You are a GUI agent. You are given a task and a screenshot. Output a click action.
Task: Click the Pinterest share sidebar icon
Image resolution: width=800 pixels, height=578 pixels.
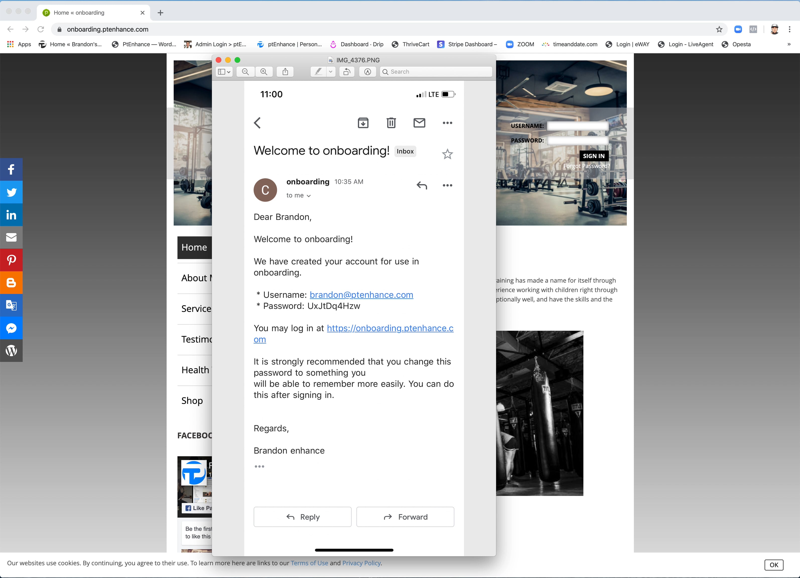point(11,260)
